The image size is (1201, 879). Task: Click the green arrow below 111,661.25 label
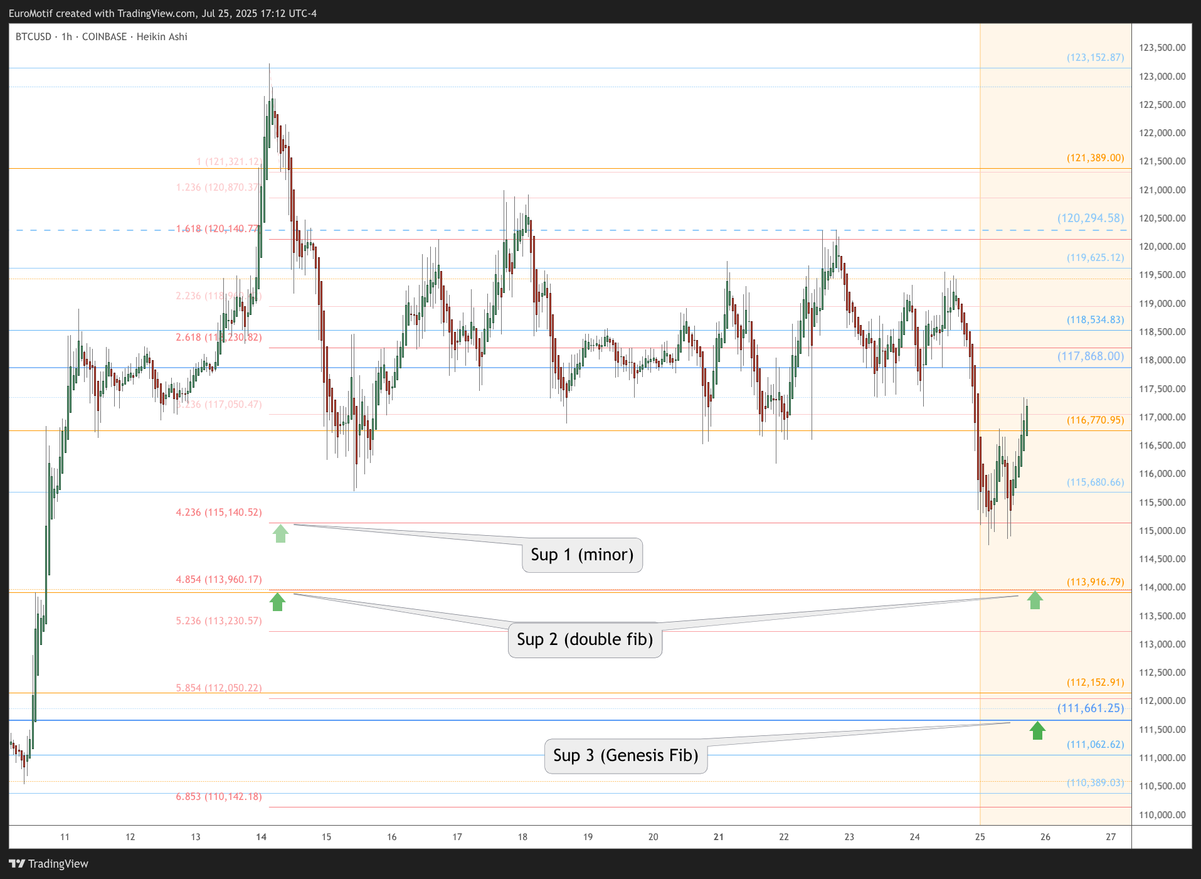1037,730
